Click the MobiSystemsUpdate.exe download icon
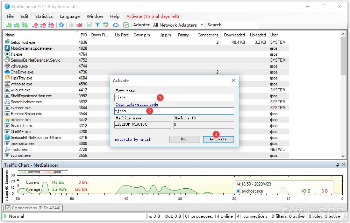The height and width of the screenshot is (223, 350). [x=7, y=48]
